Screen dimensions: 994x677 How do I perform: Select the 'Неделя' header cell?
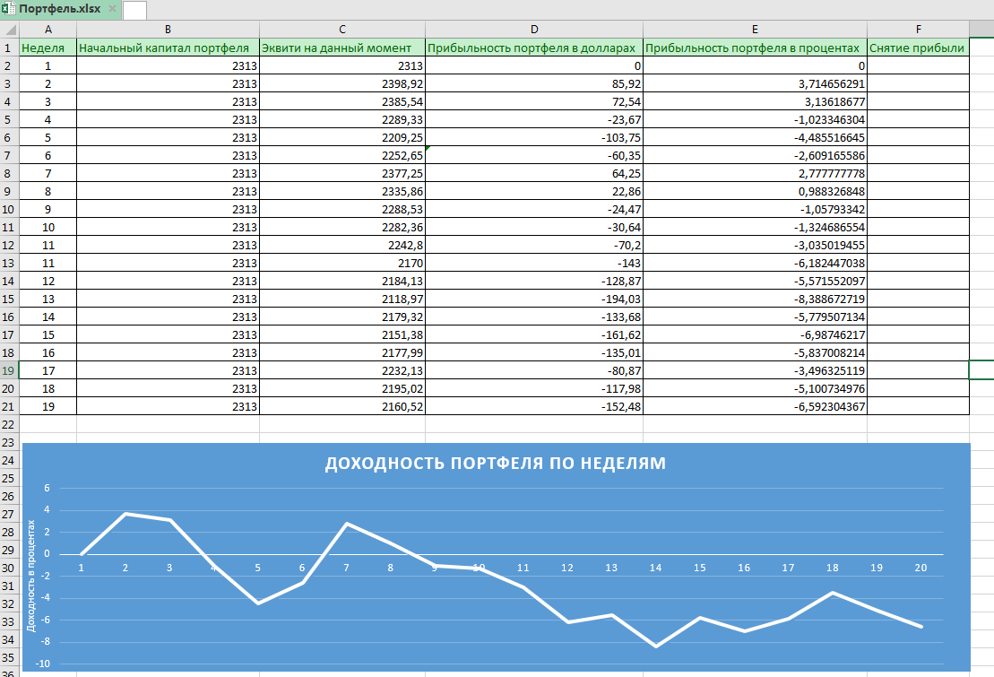[x=48, y=48]
